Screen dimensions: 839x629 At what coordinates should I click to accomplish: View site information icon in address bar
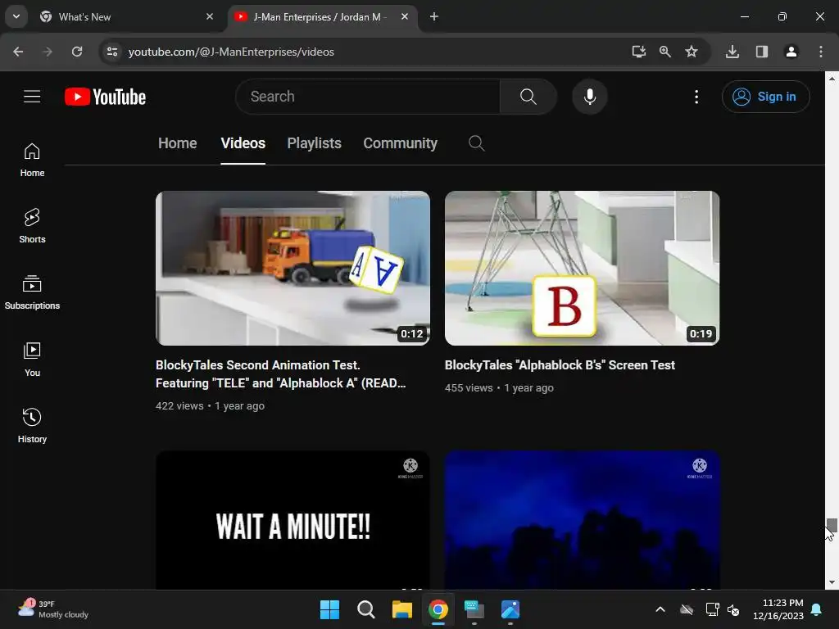(112, 52)
